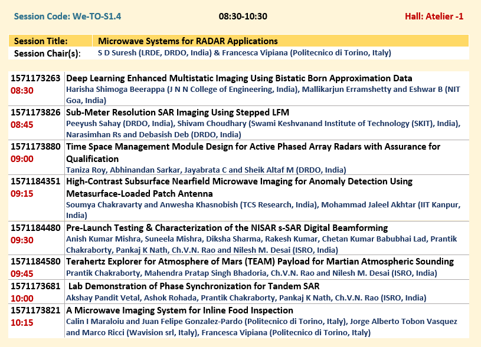Click paper ID 1571173880
481x347 pixels.
point(35,147)
